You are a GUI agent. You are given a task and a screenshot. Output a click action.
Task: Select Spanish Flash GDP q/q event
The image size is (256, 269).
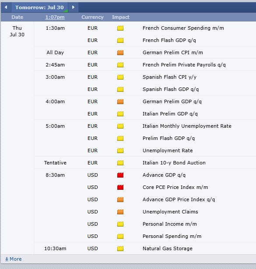pyautogui.click(x=171, y=89)
